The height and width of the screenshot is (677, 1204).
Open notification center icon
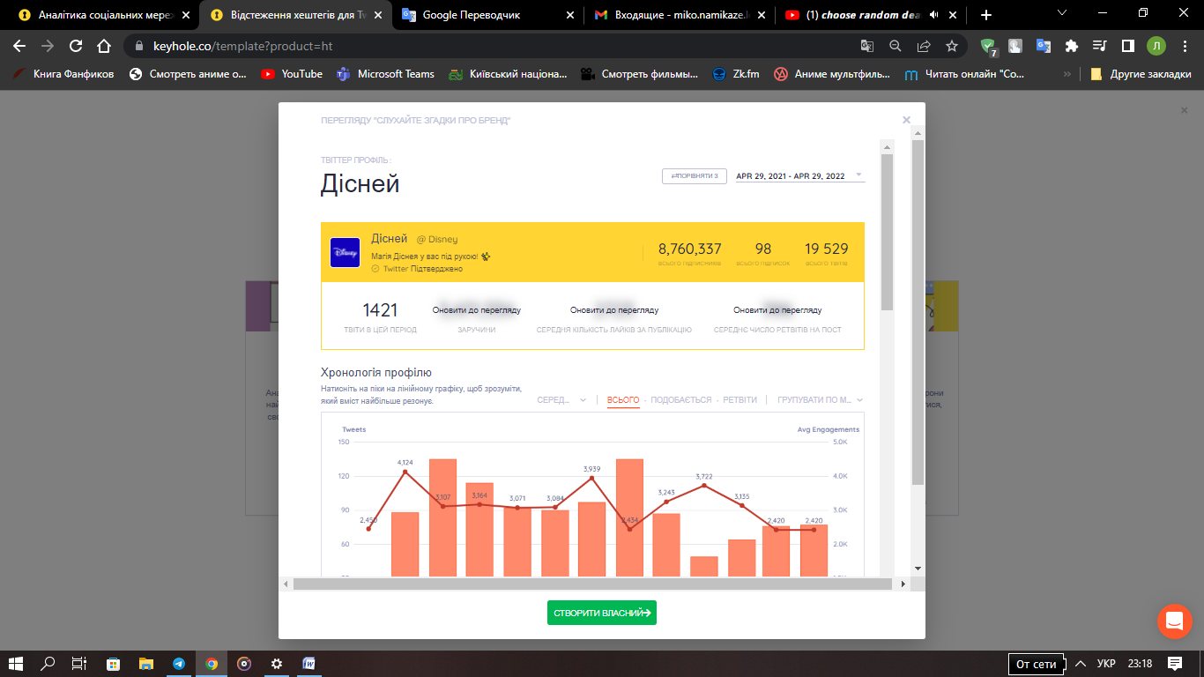1174,663
